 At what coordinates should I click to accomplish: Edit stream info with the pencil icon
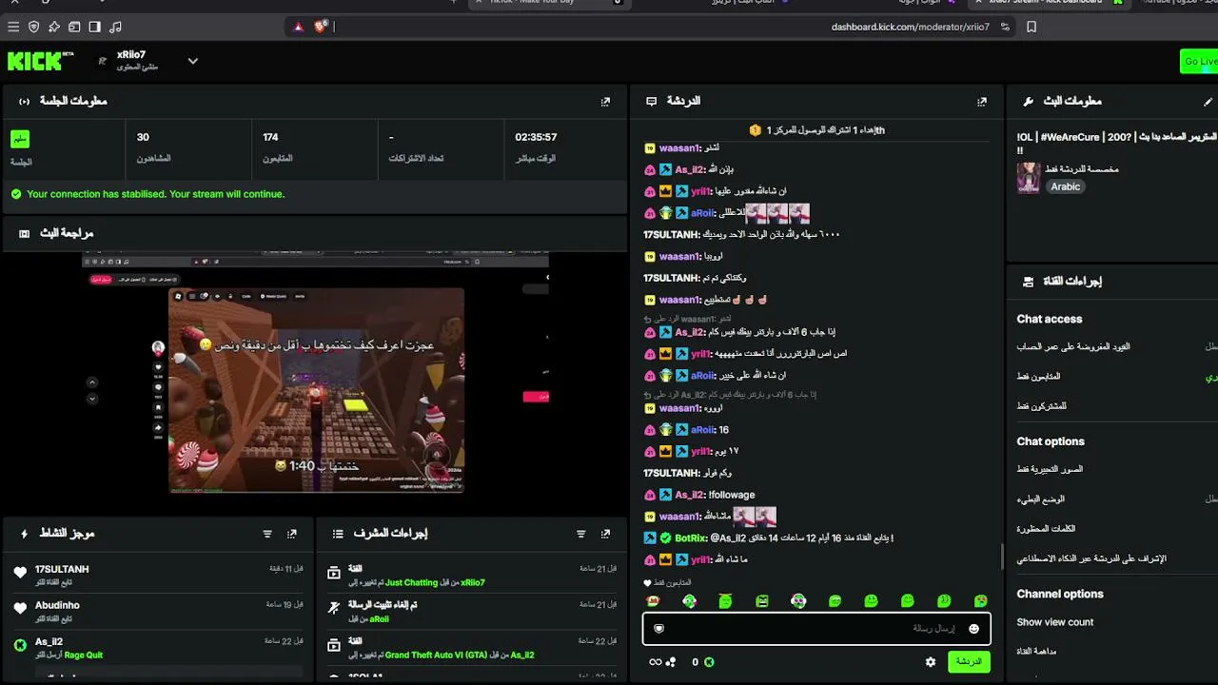point(1208,101)
